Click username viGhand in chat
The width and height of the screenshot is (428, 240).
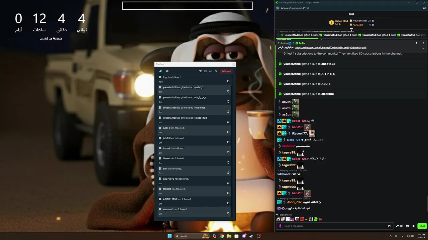coord(284,174)
